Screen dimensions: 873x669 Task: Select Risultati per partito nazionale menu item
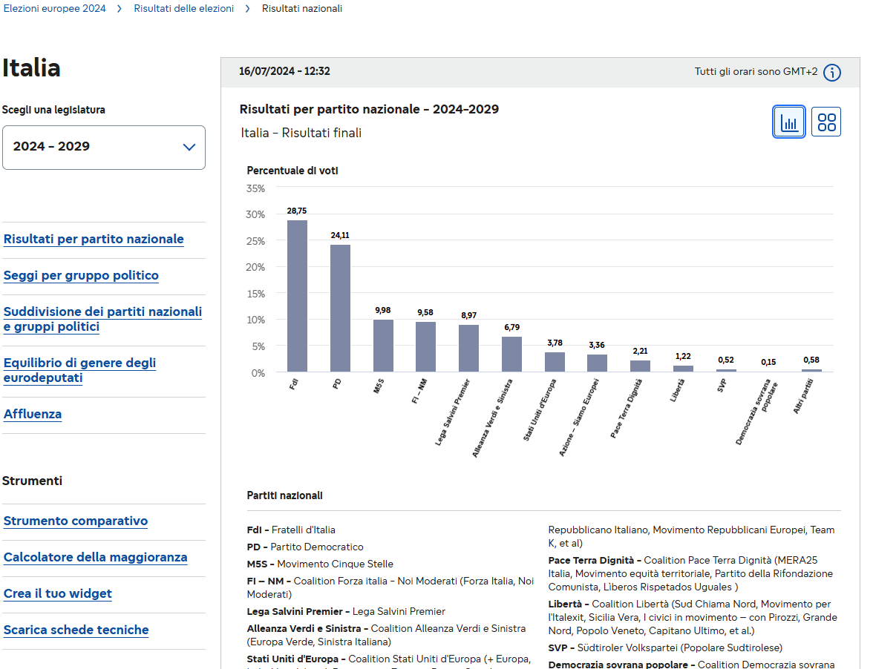click(94, 240)
